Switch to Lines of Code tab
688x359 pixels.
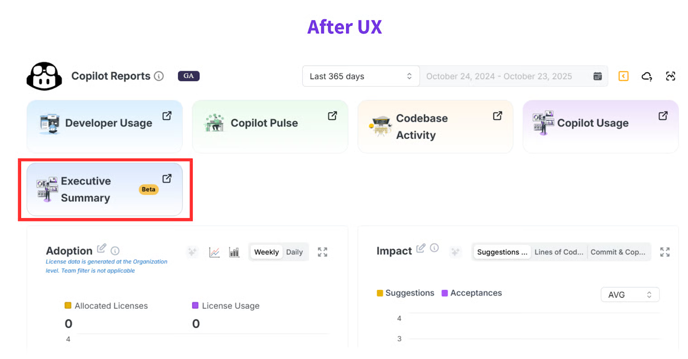[559, 252]
